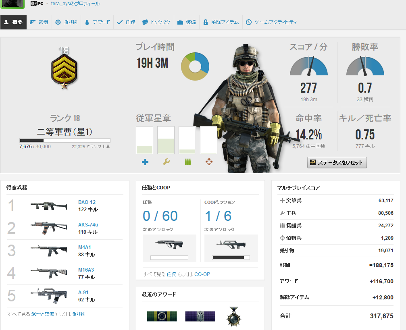Viewport: 406px width, 330px height.
Task: Click the M16A3 rifle image
Action: coord(49,273)
